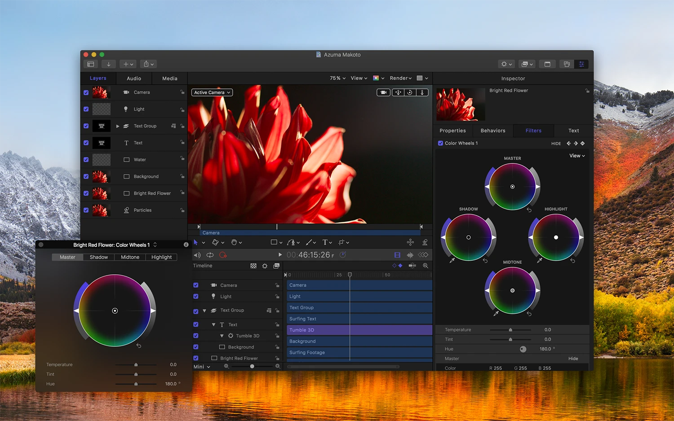Click the center of the Shadow color wheel
Viewport: 674px width, 421px height.
(469, 237)
